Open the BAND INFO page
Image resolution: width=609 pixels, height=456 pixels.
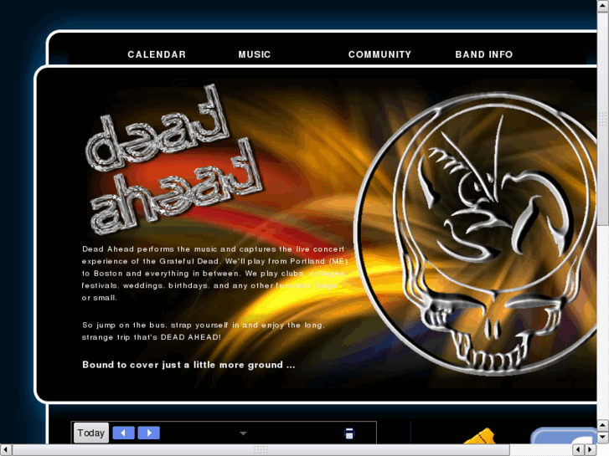coord(484,54)
